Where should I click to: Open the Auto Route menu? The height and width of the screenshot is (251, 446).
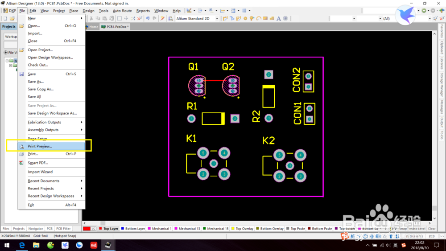pos(122,11)
